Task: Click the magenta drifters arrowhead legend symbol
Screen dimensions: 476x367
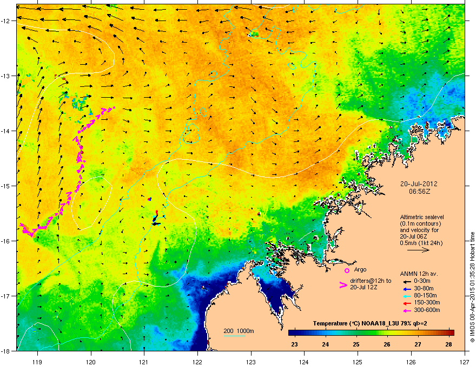Action: [x=343, y=284]
